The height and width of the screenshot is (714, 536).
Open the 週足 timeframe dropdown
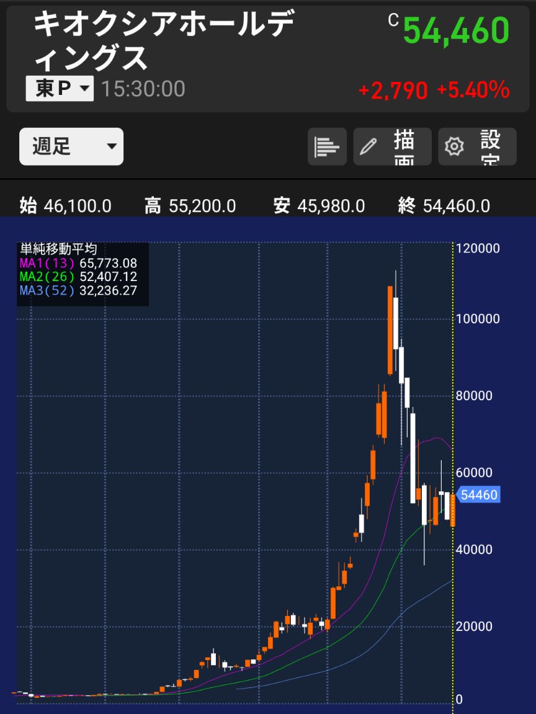(x=71, y=146)
